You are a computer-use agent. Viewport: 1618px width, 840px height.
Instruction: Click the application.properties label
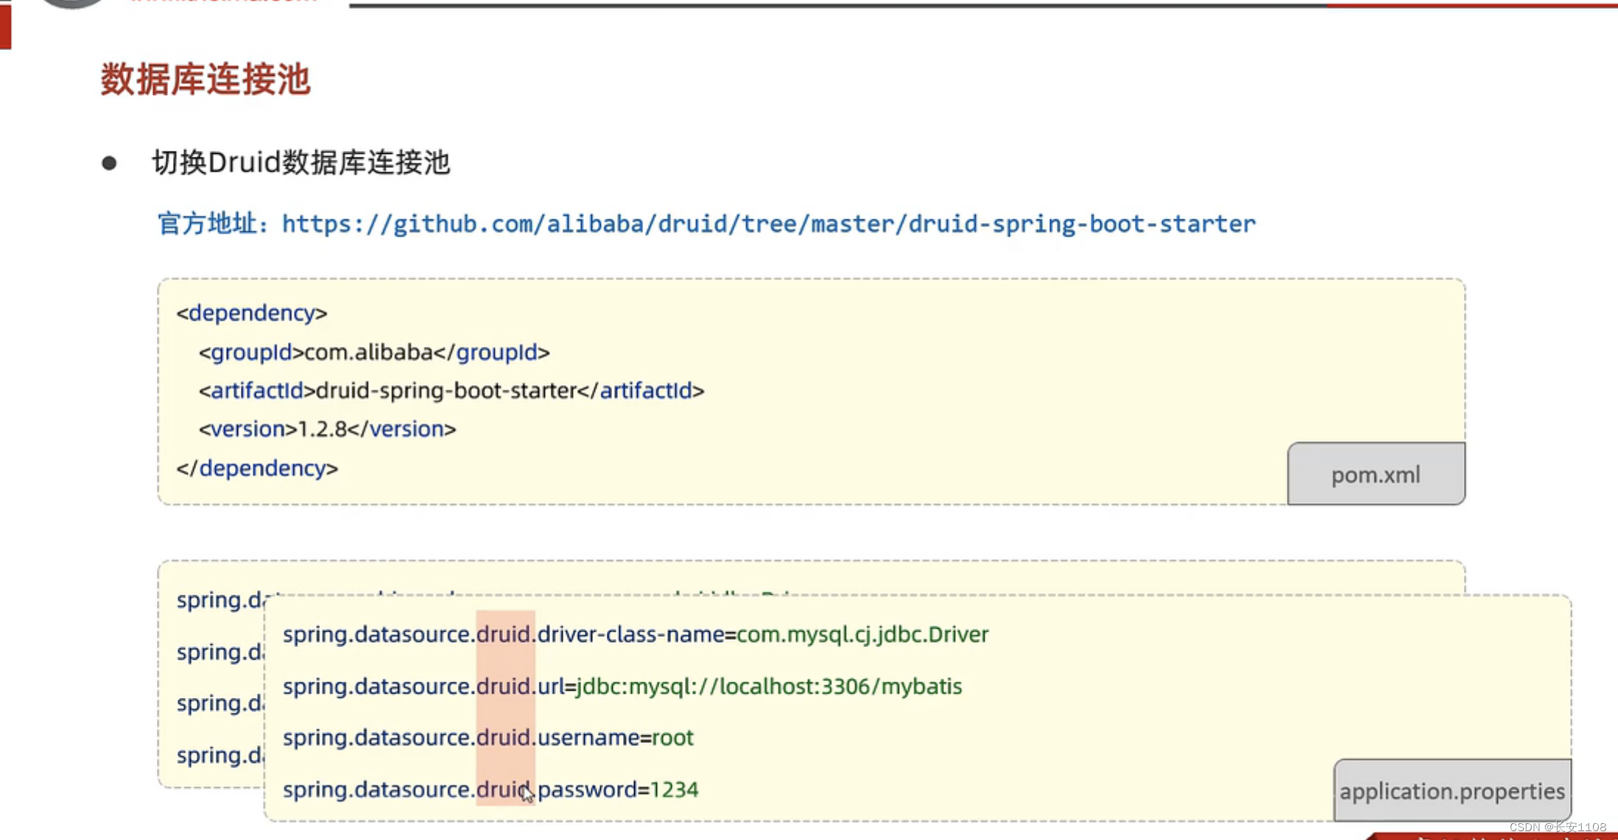coord(1452,791)
